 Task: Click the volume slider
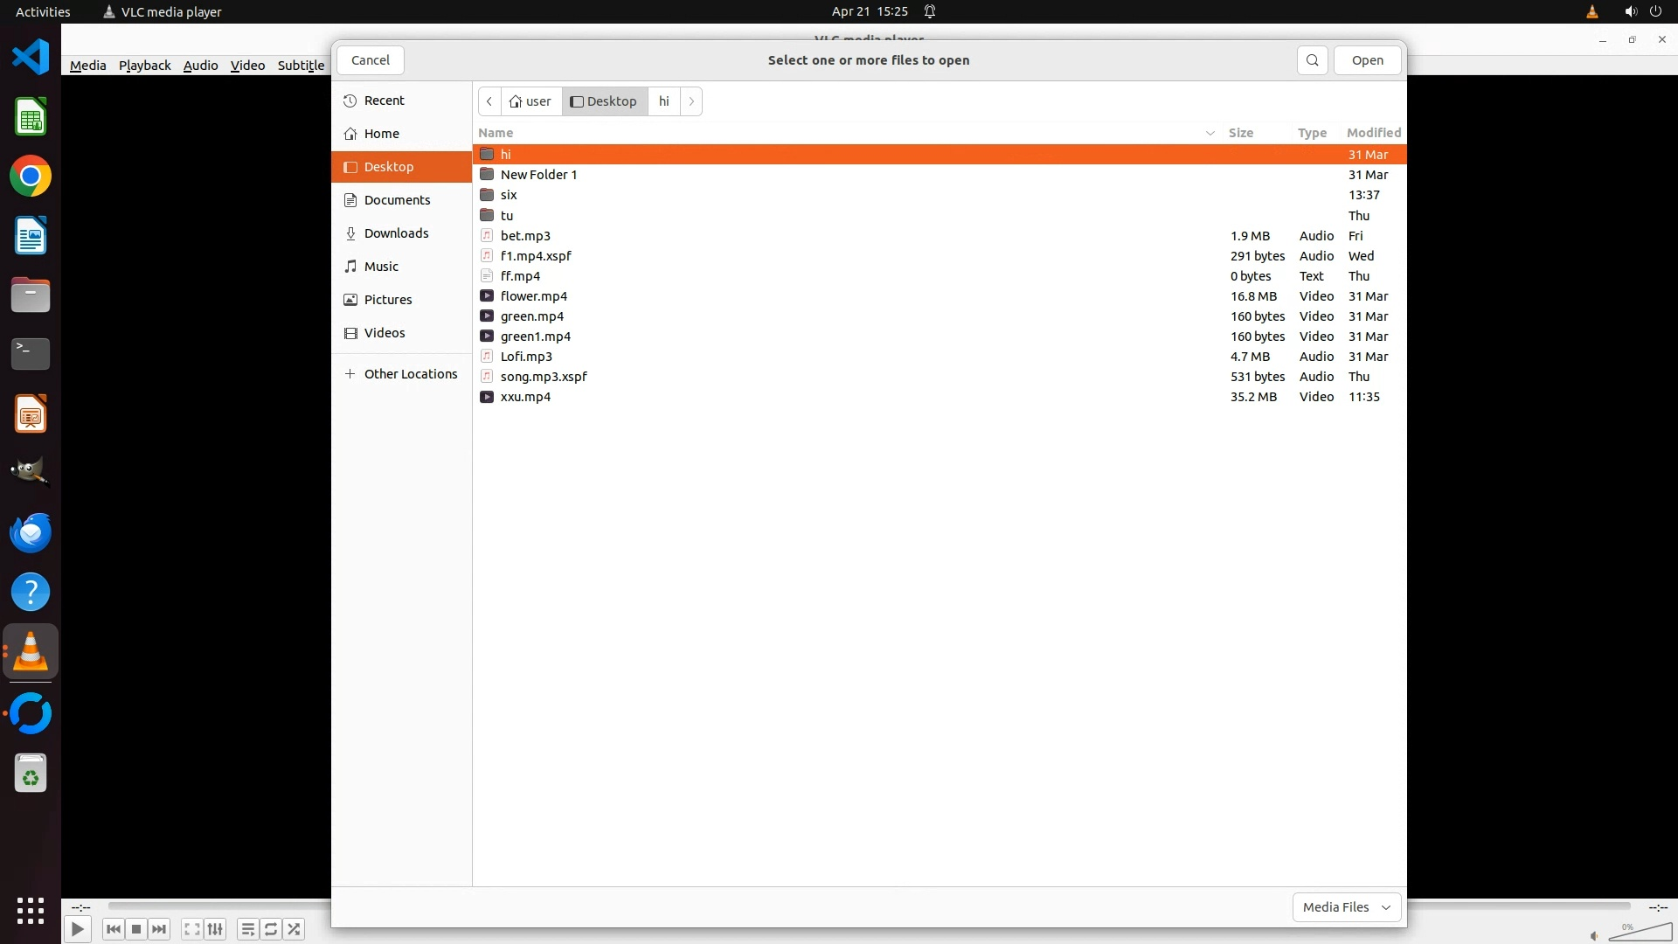(1643, 934)
